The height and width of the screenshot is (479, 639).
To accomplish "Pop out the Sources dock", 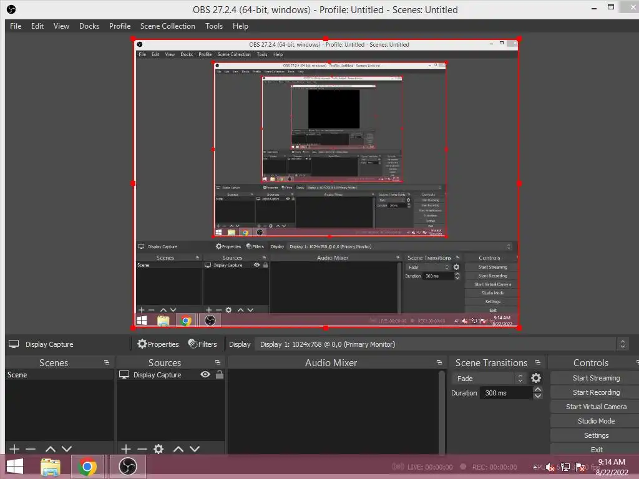I will click(218, 362).
